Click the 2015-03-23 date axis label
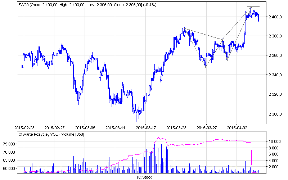Screen dimensions: 288x180 pos(176,128)
